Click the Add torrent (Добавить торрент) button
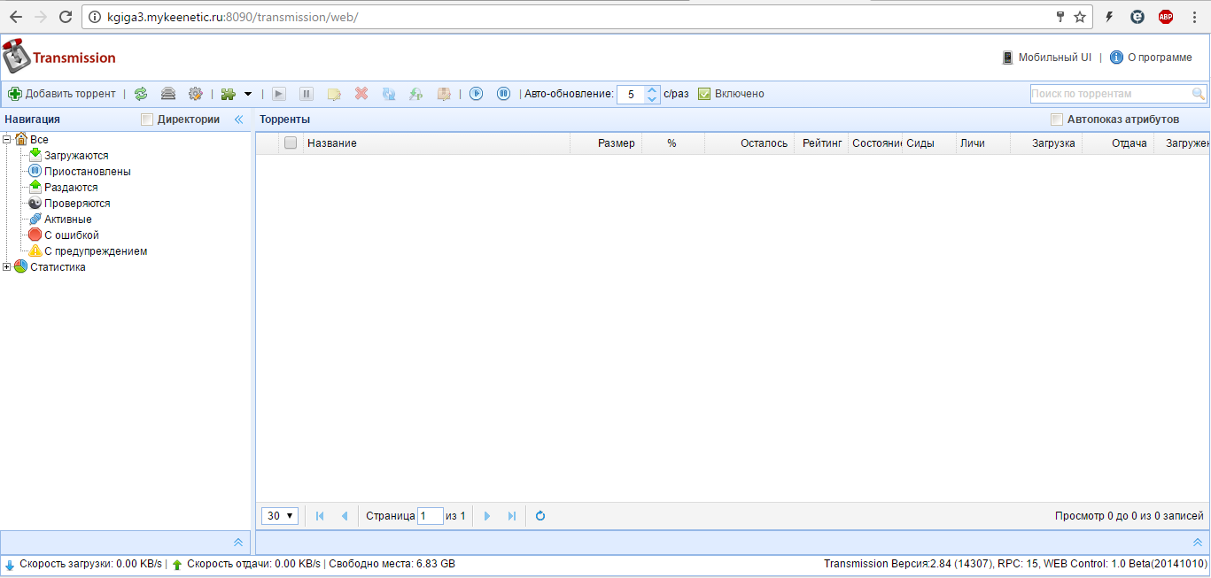This screenshot has width=1211, height=578. [62, 94]
